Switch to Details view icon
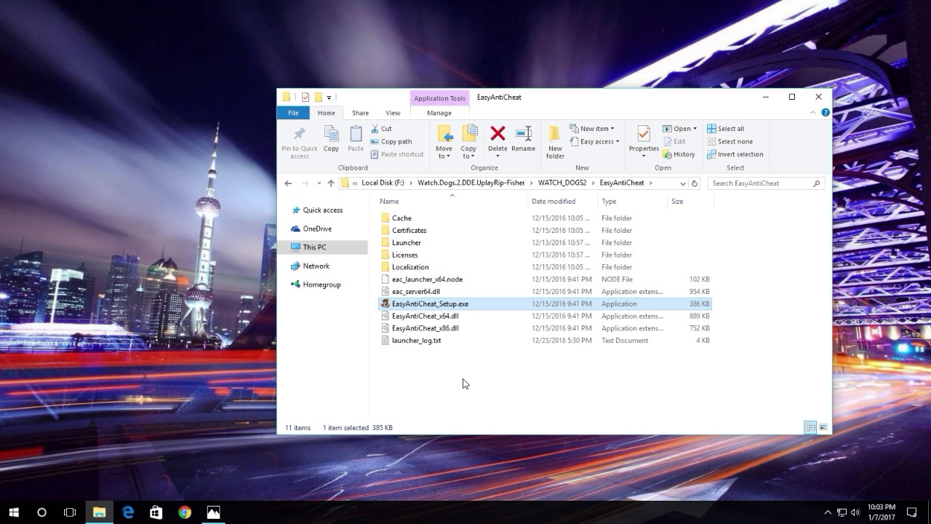 pyautogui.click(x=810, y=428)
